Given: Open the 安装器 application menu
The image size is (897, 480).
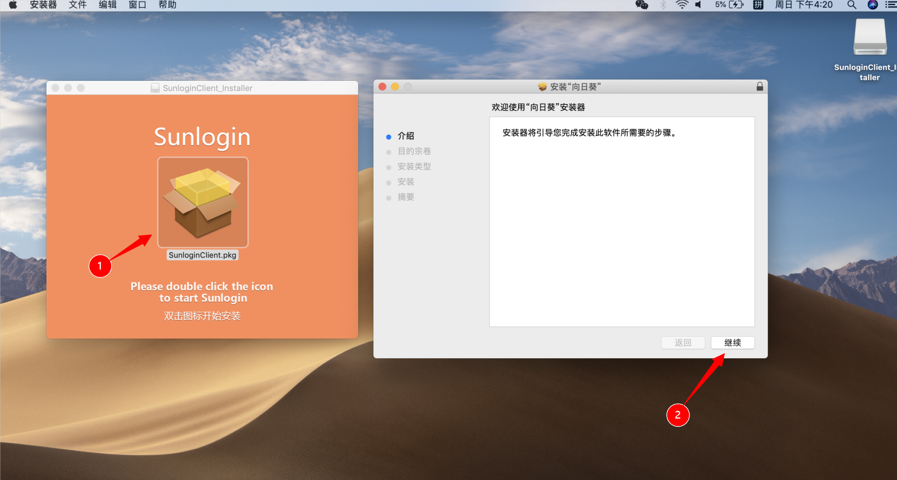Looking at the screenshot, I should click(x=43, y=5).
